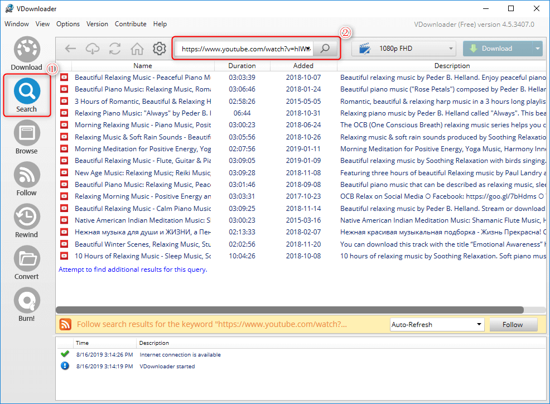Open the Browse panel icon
Screen dimensions: 550x404
[26, 138]
